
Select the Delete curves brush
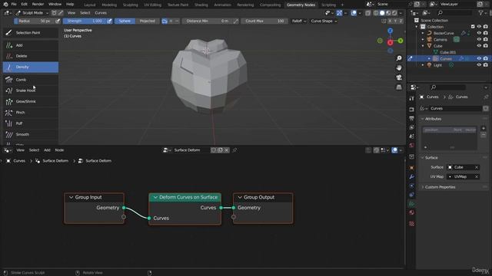[31, 56]
